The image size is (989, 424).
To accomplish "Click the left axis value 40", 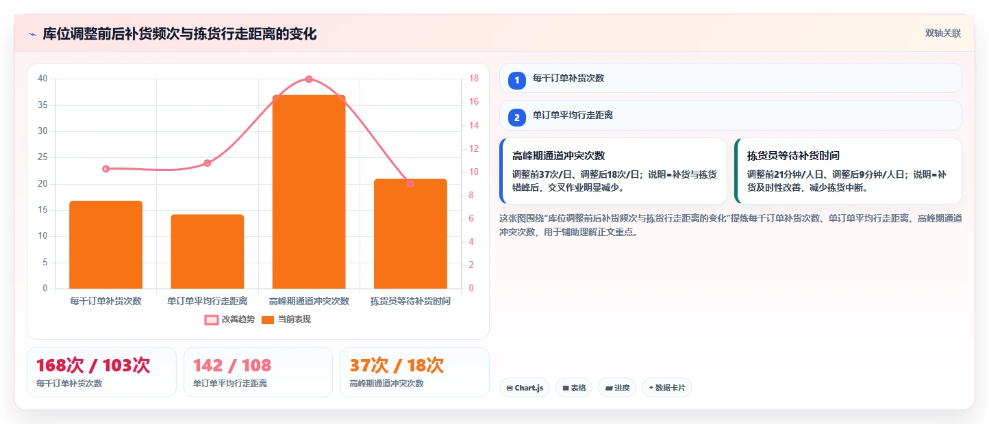I will (x=42, y=79).
